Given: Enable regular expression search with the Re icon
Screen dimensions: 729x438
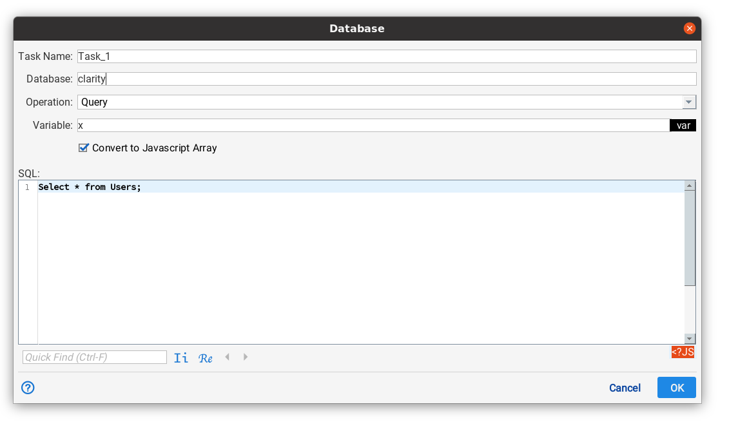Looking at the screenshot, I should pos(206,357).
